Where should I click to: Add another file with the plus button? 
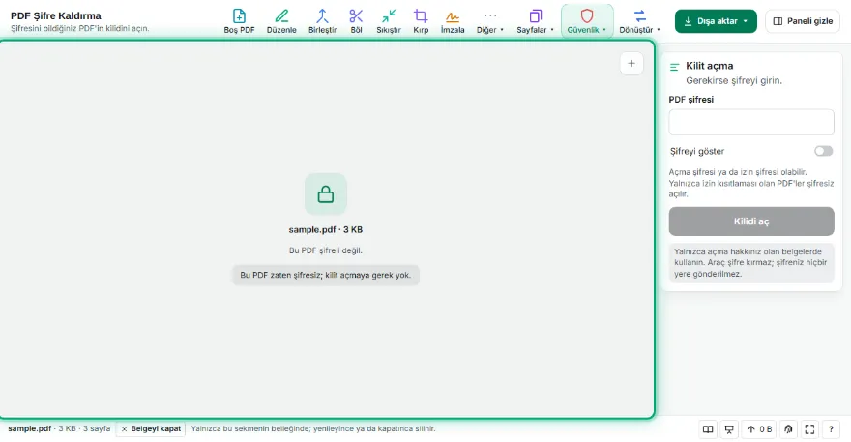coord(631,64)
